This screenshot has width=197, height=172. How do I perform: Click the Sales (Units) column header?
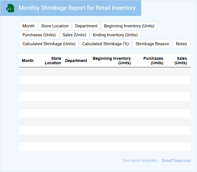pyautogui.click(x=181, y=61)
